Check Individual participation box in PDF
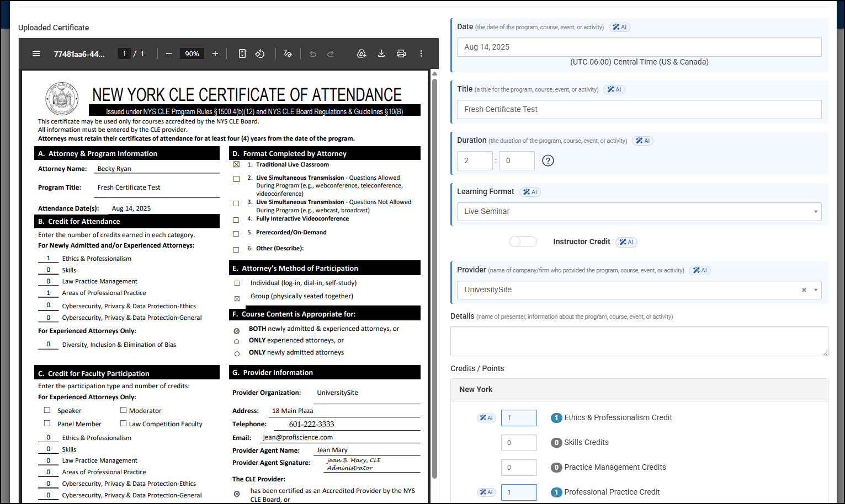 click(x=237, y=283)
